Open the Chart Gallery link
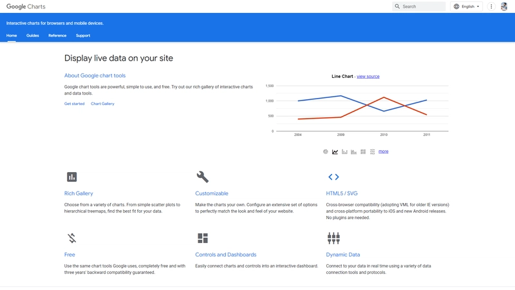 click(x=102, y=104)
